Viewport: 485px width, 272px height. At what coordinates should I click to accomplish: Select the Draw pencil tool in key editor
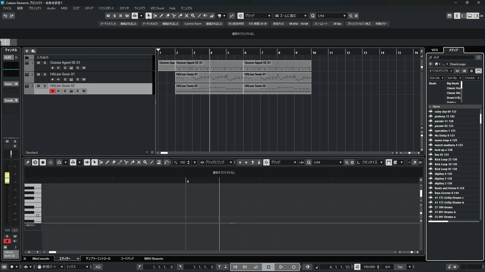tap(107, 162)
